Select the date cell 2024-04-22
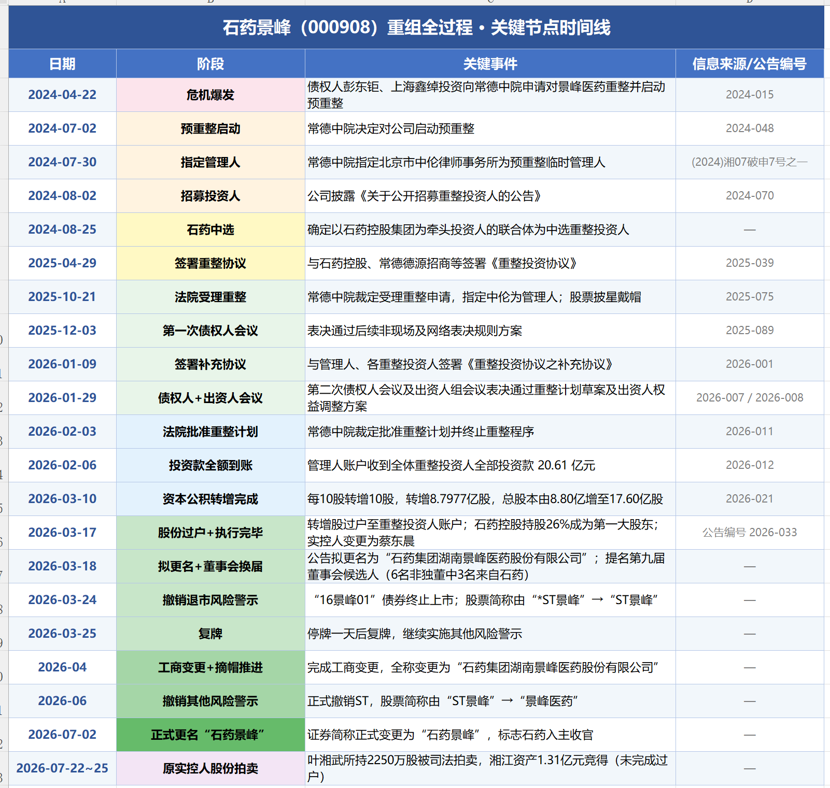 [62, 95]
